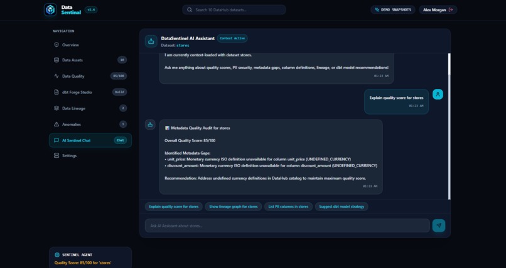The width and height of the screenshot is (506, 268).
Task: Click the Settings server icon
Action: pyautogui.click(x=57, y=155)
